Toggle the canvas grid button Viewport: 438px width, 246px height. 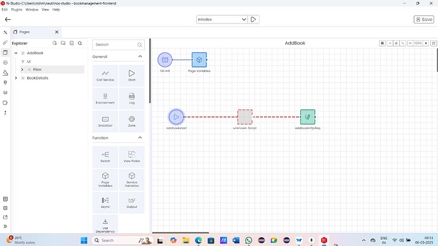(x=382, y=43)
